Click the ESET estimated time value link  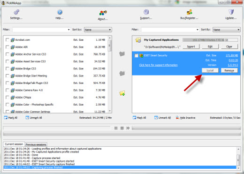pyautogui.click(x=233, y=61)
